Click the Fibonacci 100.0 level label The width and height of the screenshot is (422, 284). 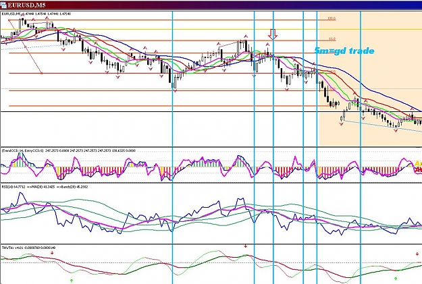(x=332, y=19)
